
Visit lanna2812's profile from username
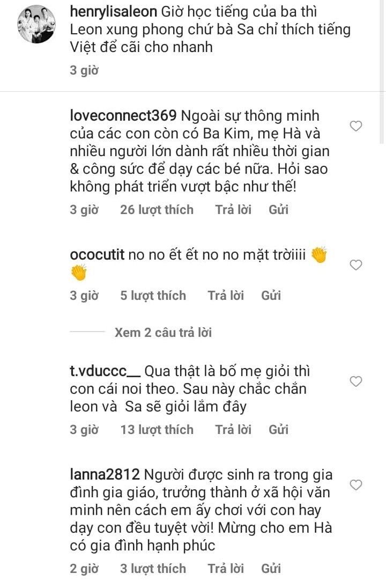(105, 475)
